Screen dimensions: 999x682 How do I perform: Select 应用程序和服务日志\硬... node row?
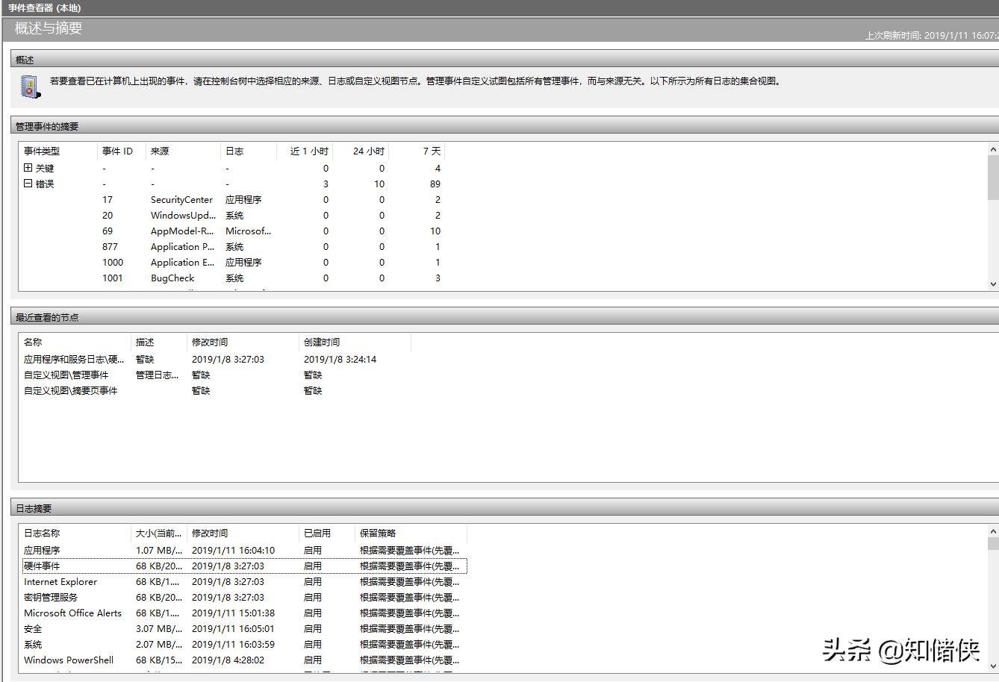(x=217, y=359)
